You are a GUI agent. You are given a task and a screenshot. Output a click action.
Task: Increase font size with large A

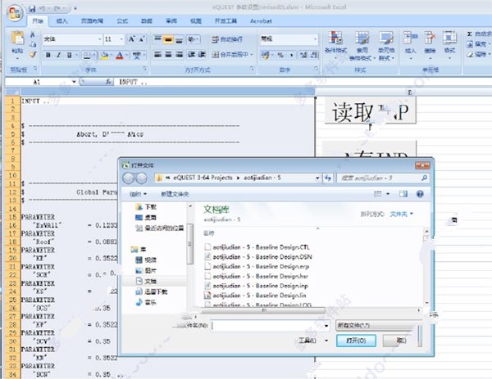point(131,39)
